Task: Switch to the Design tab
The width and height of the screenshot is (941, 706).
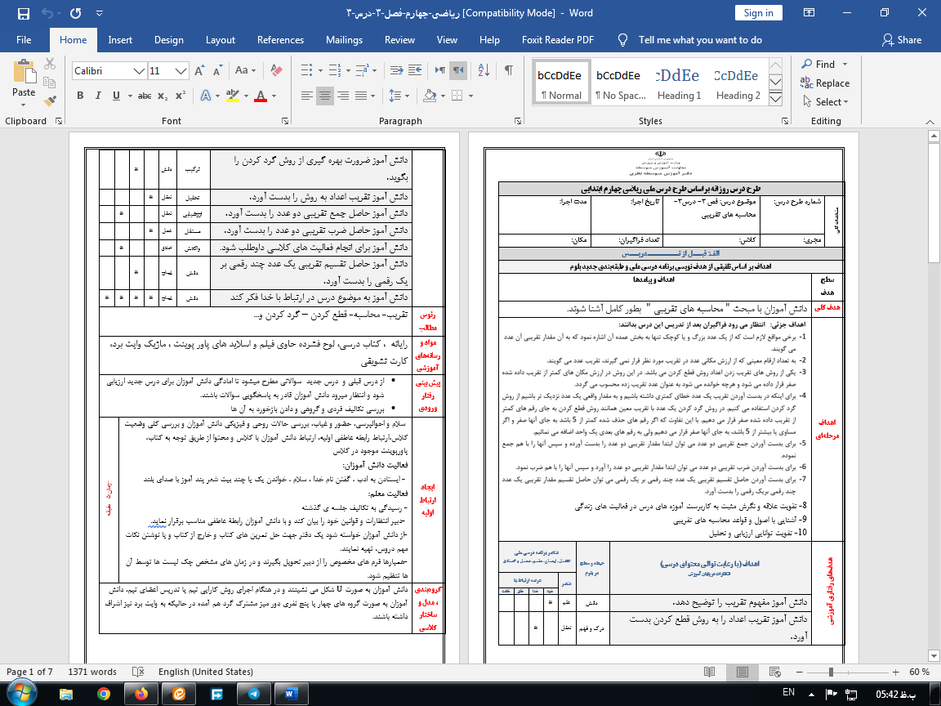Action: click(168, 40)
